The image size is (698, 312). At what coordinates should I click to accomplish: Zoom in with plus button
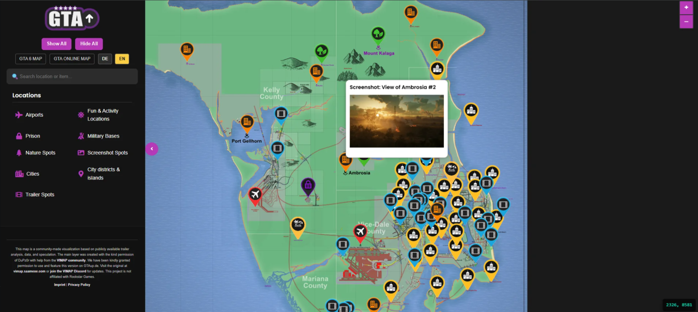pyautogui.click(x=686, y=8)
